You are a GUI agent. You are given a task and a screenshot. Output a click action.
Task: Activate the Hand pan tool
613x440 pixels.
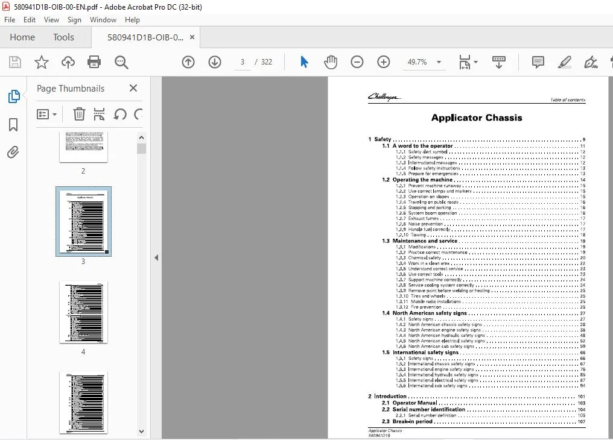pos(331,62)
